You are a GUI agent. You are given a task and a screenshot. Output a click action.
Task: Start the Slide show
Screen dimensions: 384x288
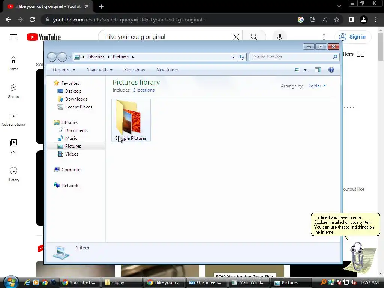135,70
